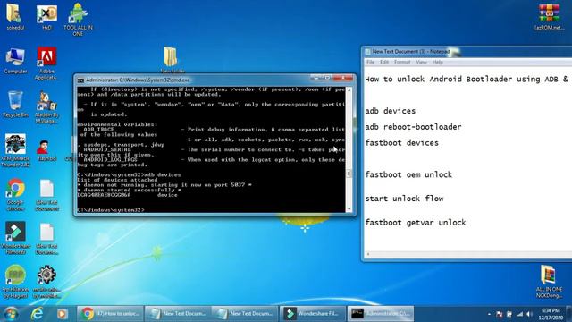The width and height of the screenshot is (572, 322).
Task: Click the Notepad title bar icon
Action: 367,52
